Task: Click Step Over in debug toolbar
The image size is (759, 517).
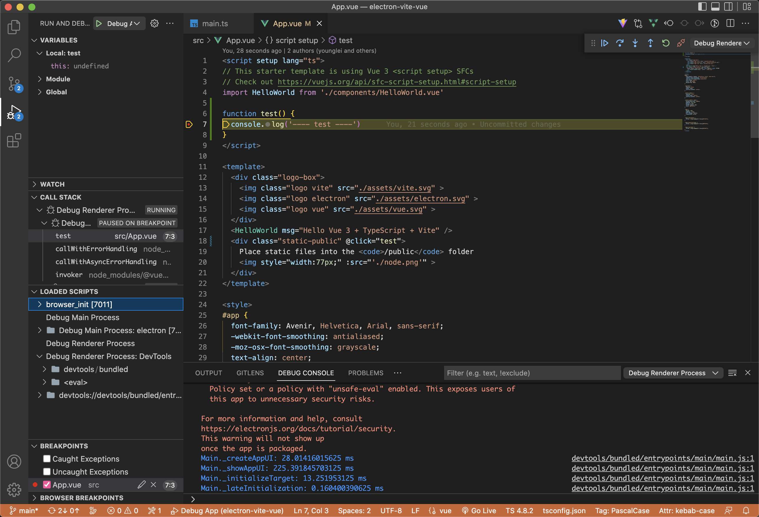Action: (x=620, y=43)
